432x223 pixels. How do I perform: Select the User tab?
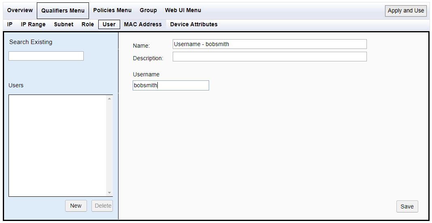tap(109, 24)
